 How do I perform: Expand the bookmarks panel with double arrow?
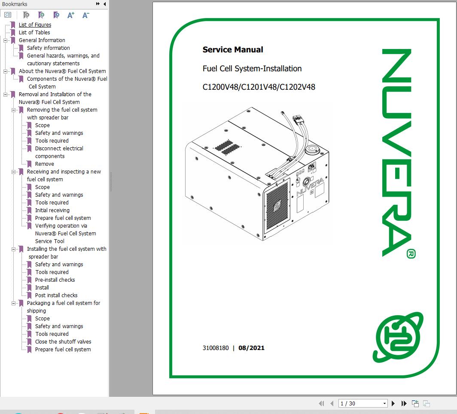[97, 4]
